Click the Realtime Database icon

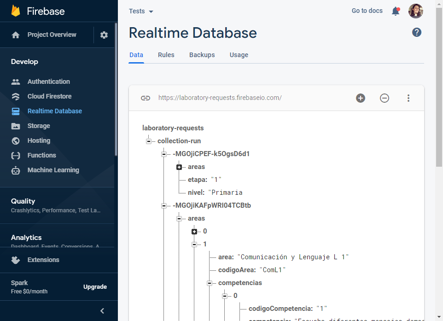click(16, 111)
